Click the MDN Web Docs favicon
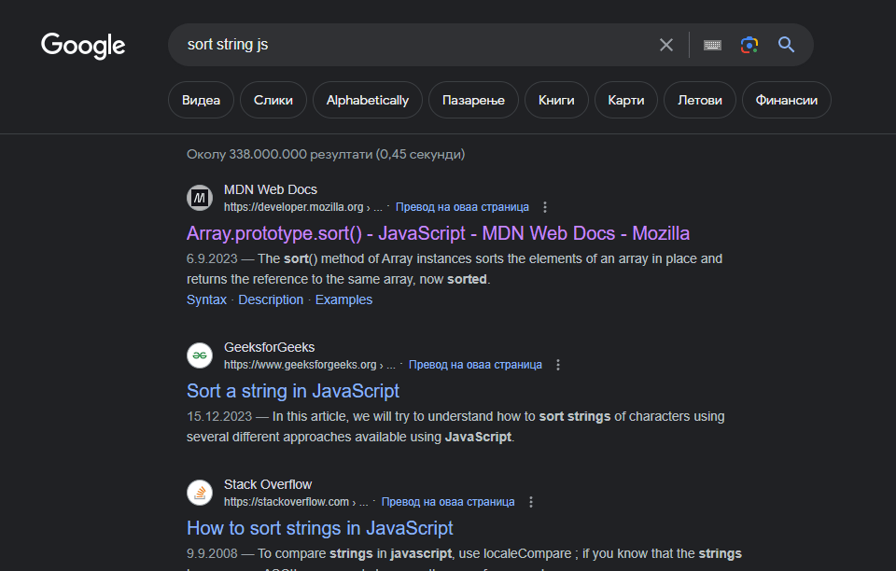This screenshot has width=896, height=571. point(200,198)
